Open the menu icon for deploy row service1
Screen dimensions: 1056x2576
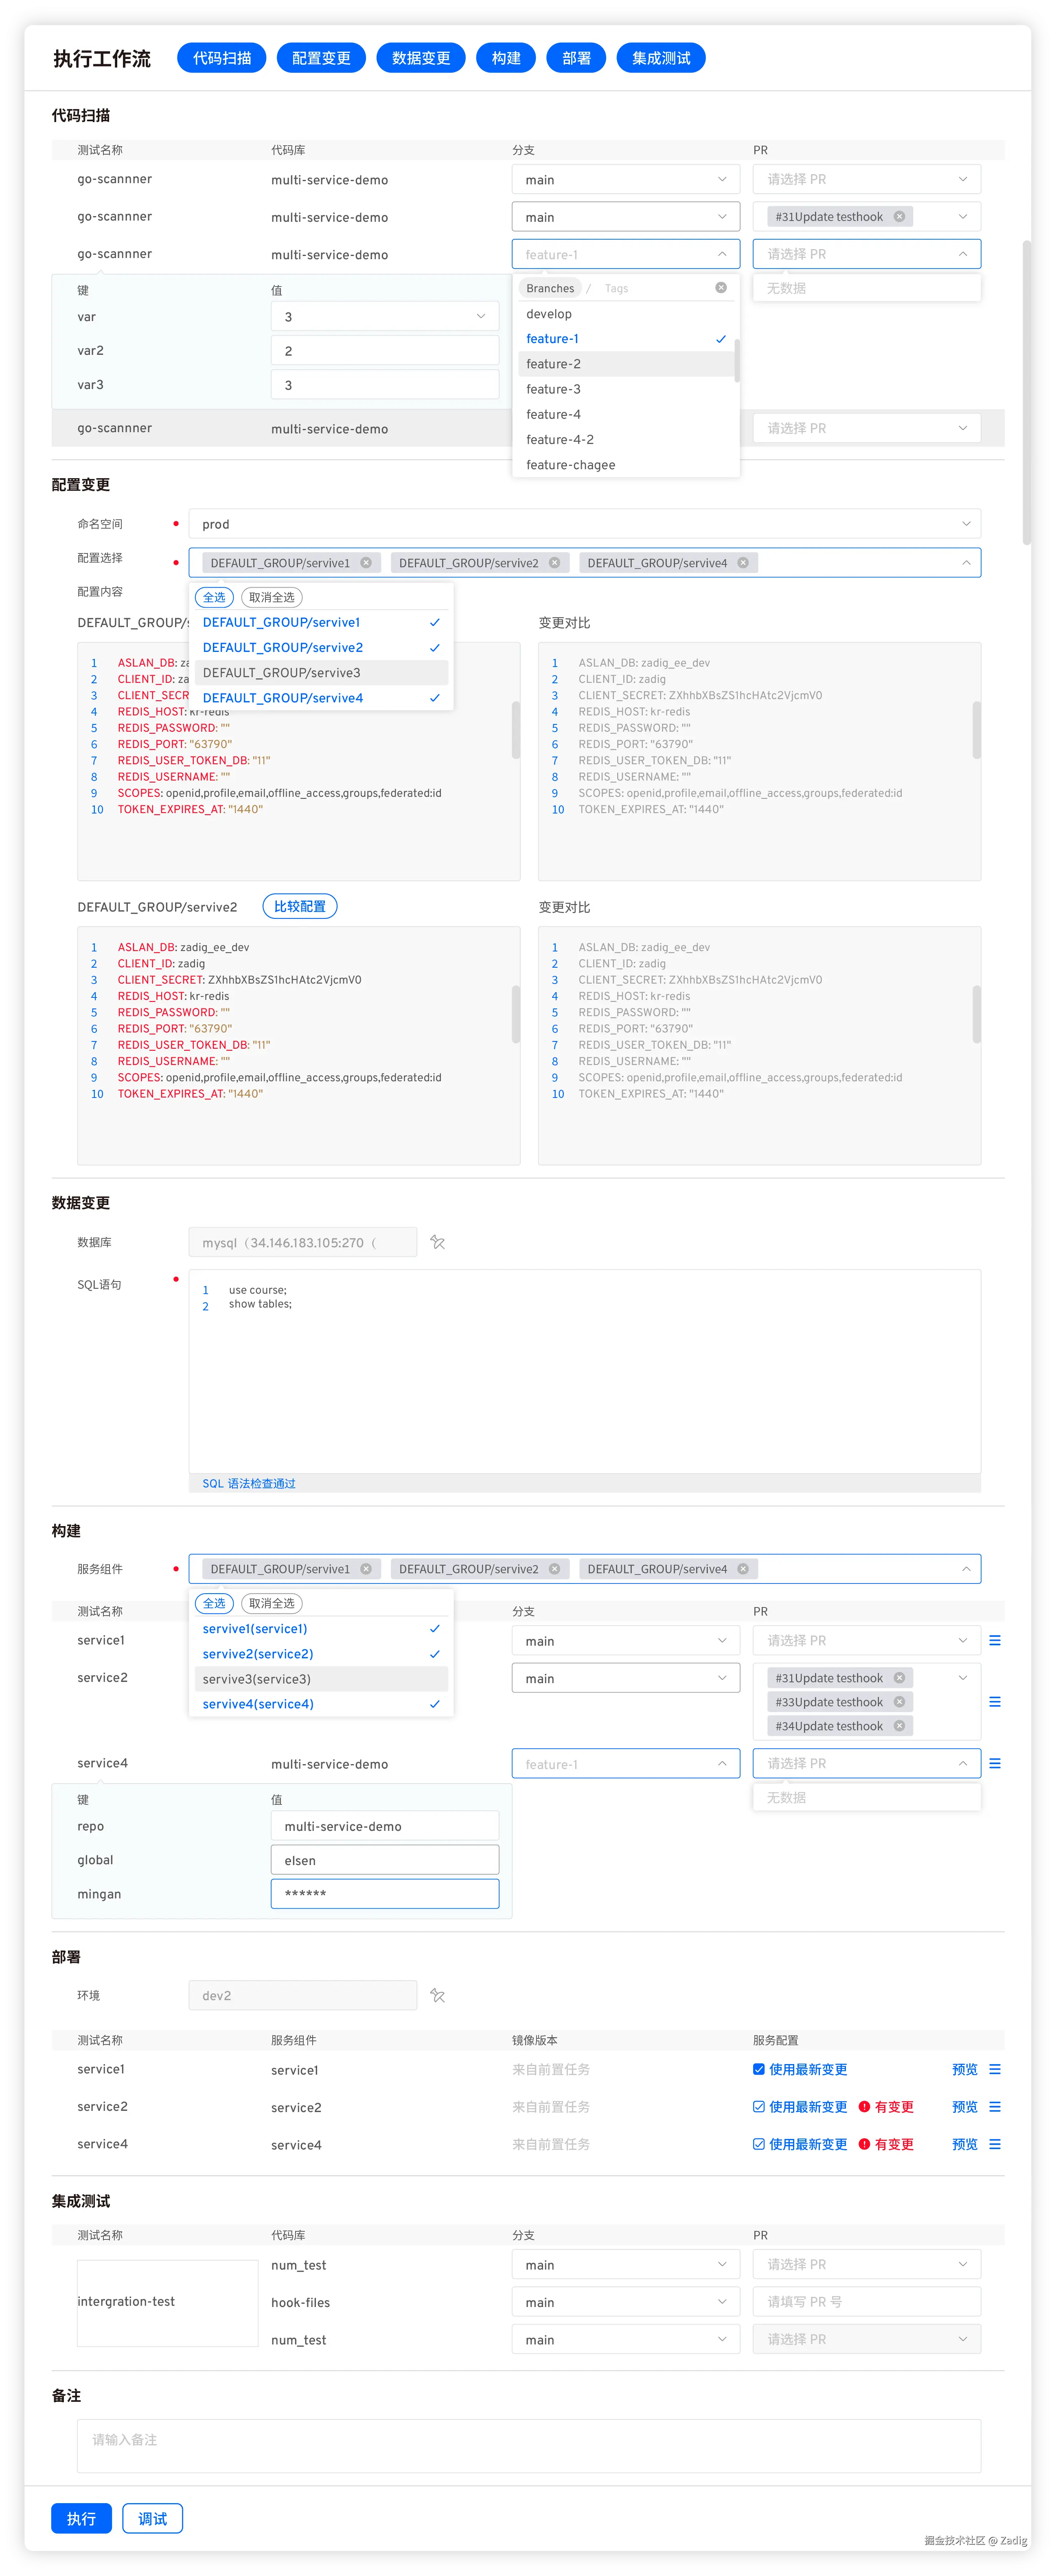995,2069
